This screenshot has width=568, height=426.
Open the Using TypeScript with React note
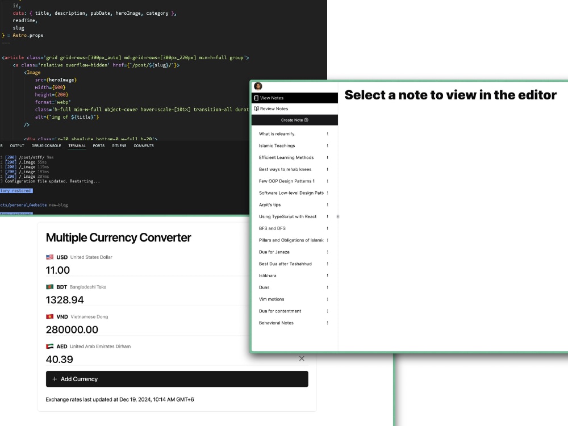click(287, 216)
